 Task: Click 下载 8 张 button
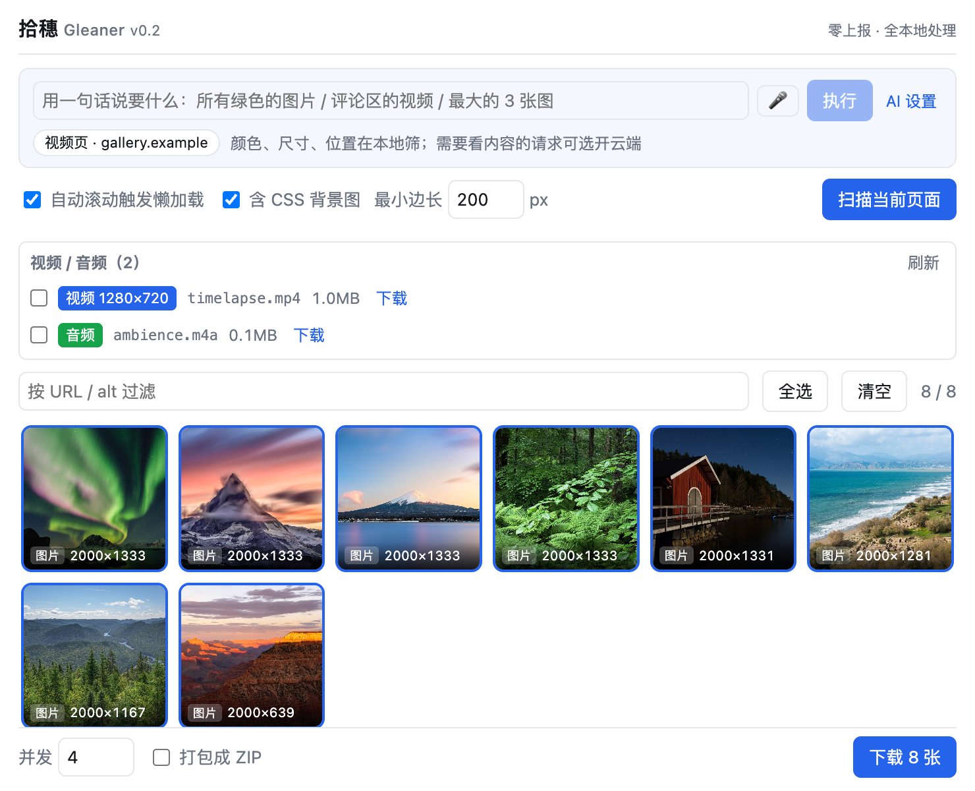point(905,757)
